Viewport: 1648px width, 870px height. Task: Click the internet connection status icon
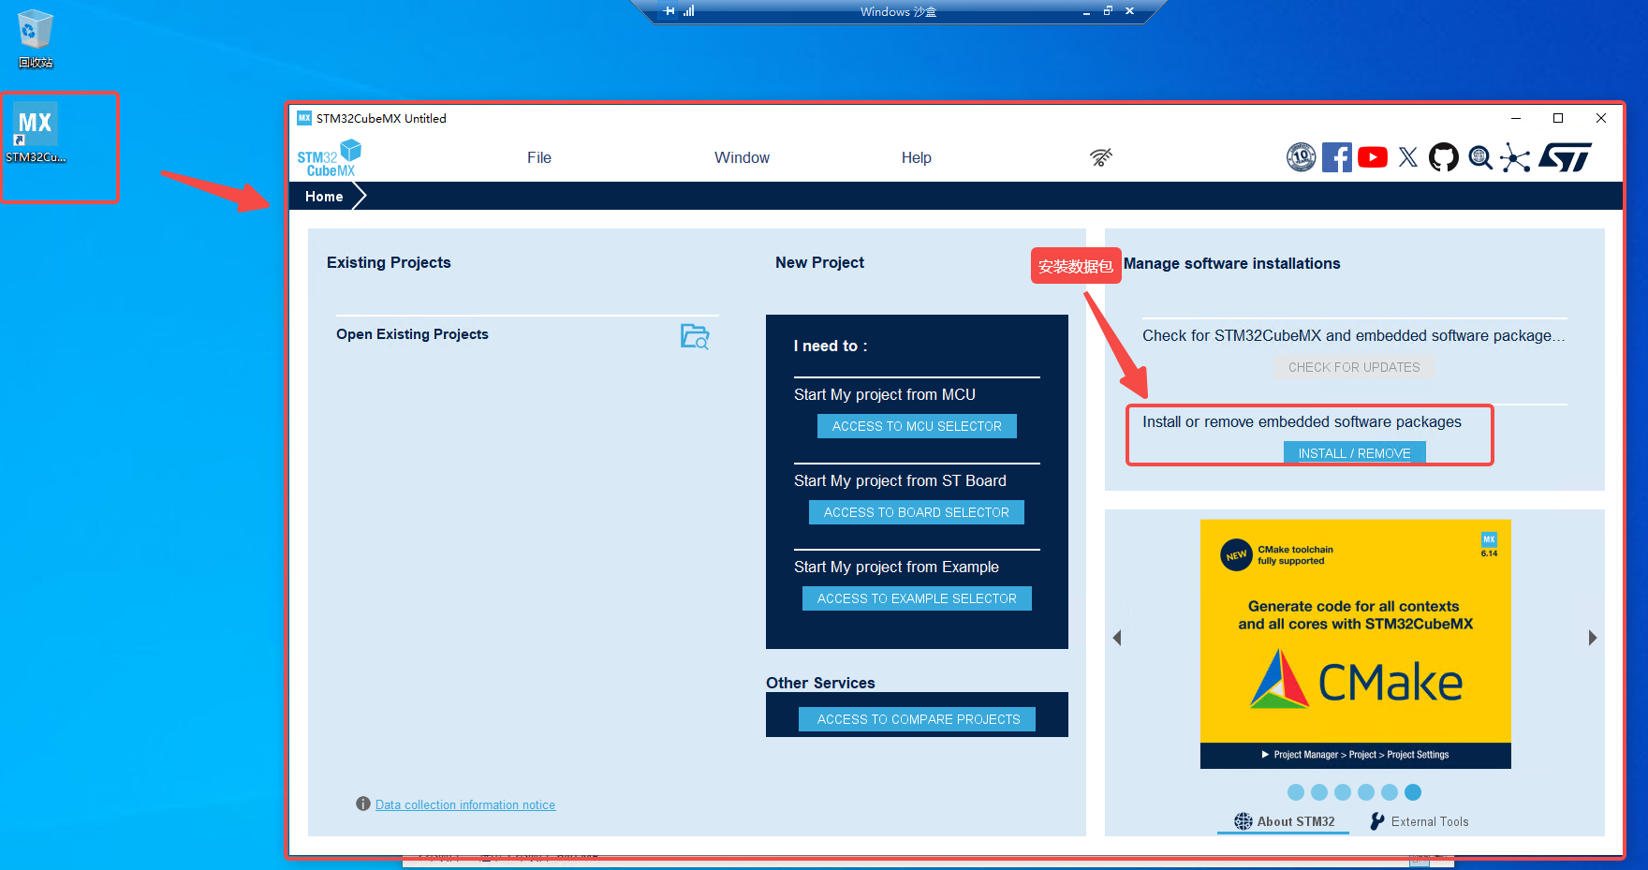click(x=1101, y=157)
